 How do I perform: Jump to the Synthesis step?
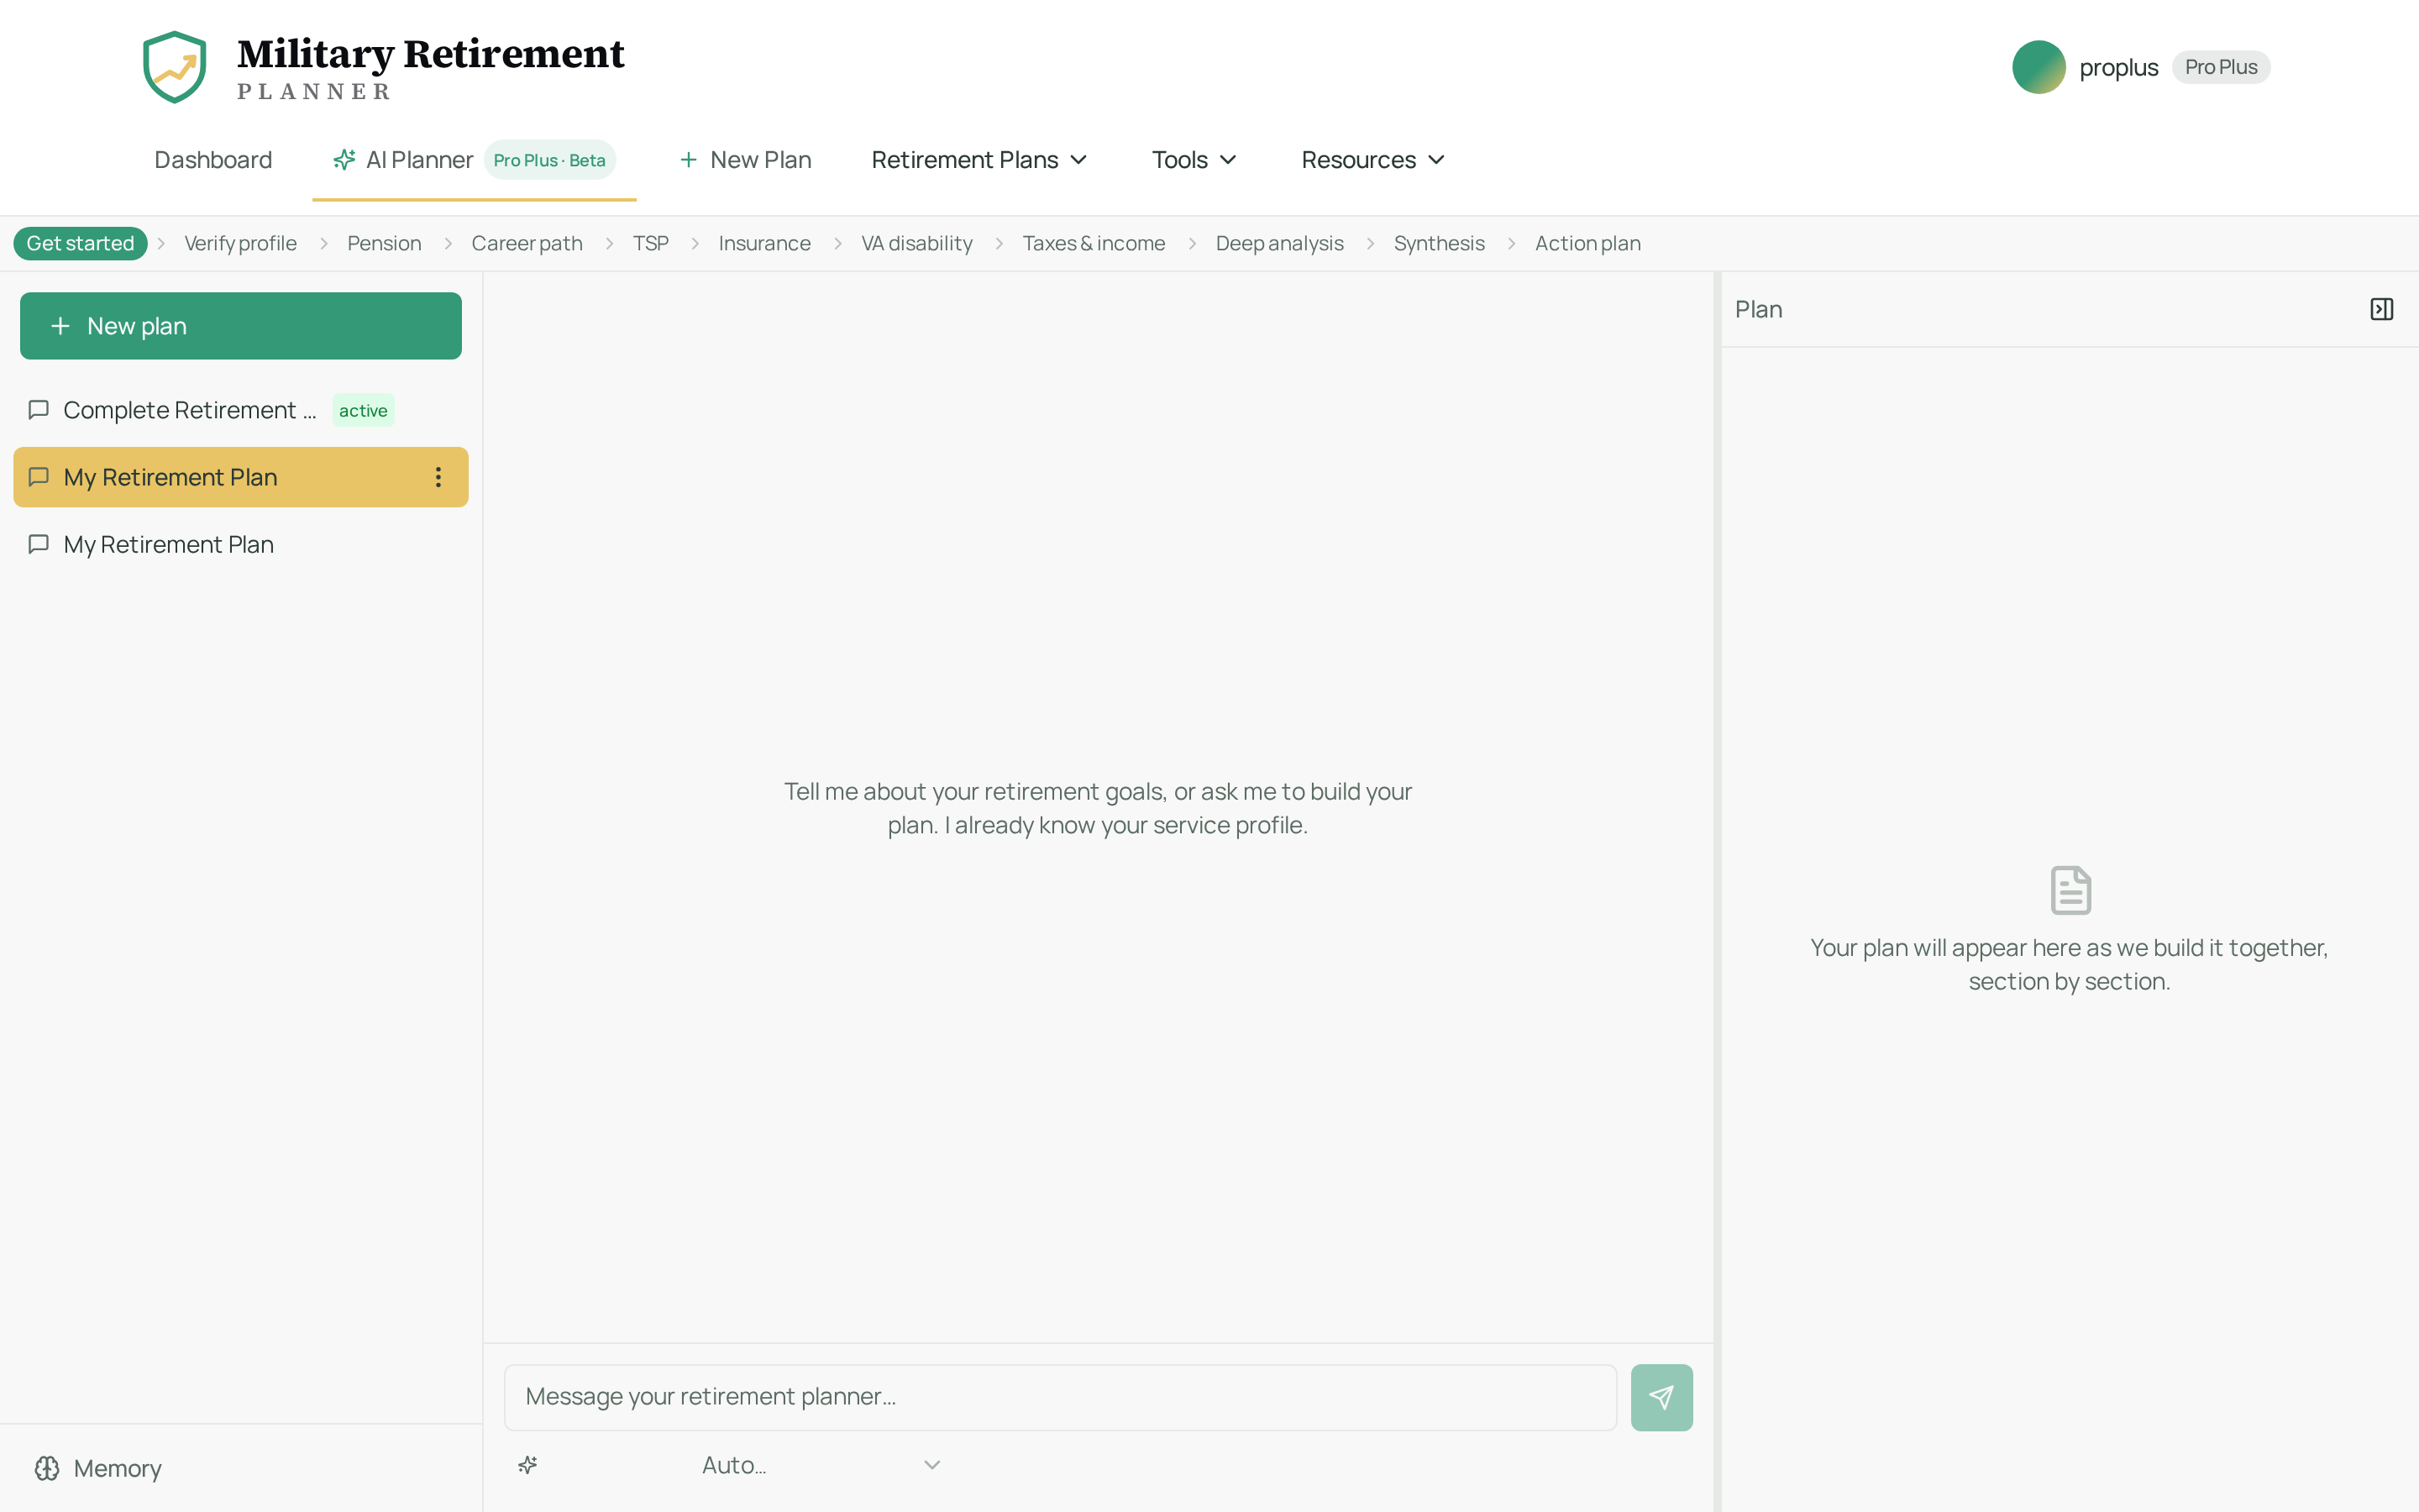(x=1440, y=243)
